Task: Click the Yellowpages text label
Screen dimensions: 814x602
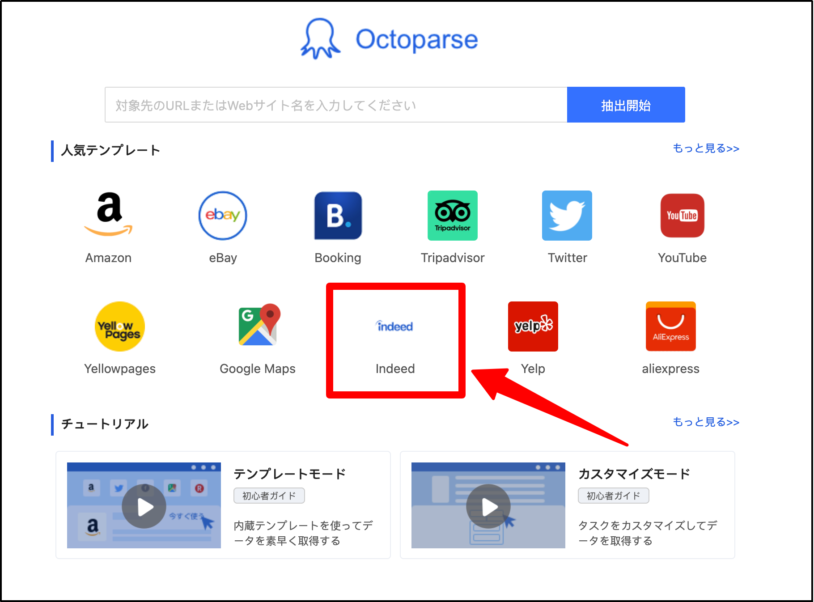Action: (120, 369)
